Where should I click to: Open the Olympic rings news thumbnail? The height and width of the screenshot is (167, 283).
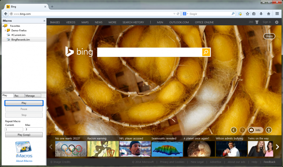[x=71, y=149]
